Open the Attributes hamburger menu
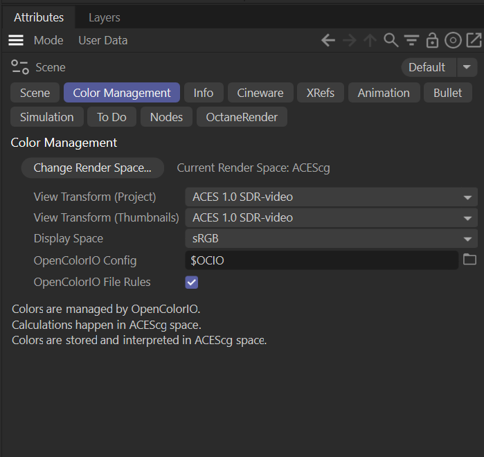Viewport: 484px width, 457px height. coord(16,40)
